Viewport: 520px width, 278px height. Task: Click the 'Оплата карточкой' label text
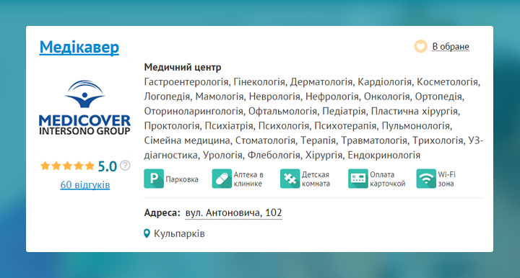coord(387,179)
